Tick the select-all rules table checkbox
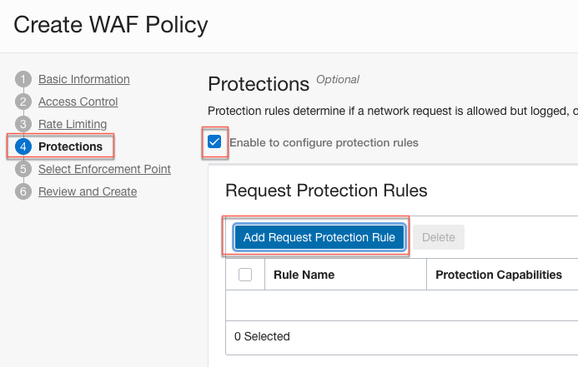The width and height of the screenshot is (578, 367). click(x=245, y=275)
